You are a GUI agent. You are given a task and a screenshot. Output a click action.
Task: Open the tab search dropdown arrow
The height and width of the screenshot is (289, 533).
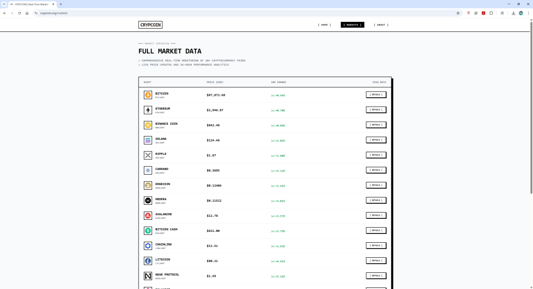tap(4, 4)
